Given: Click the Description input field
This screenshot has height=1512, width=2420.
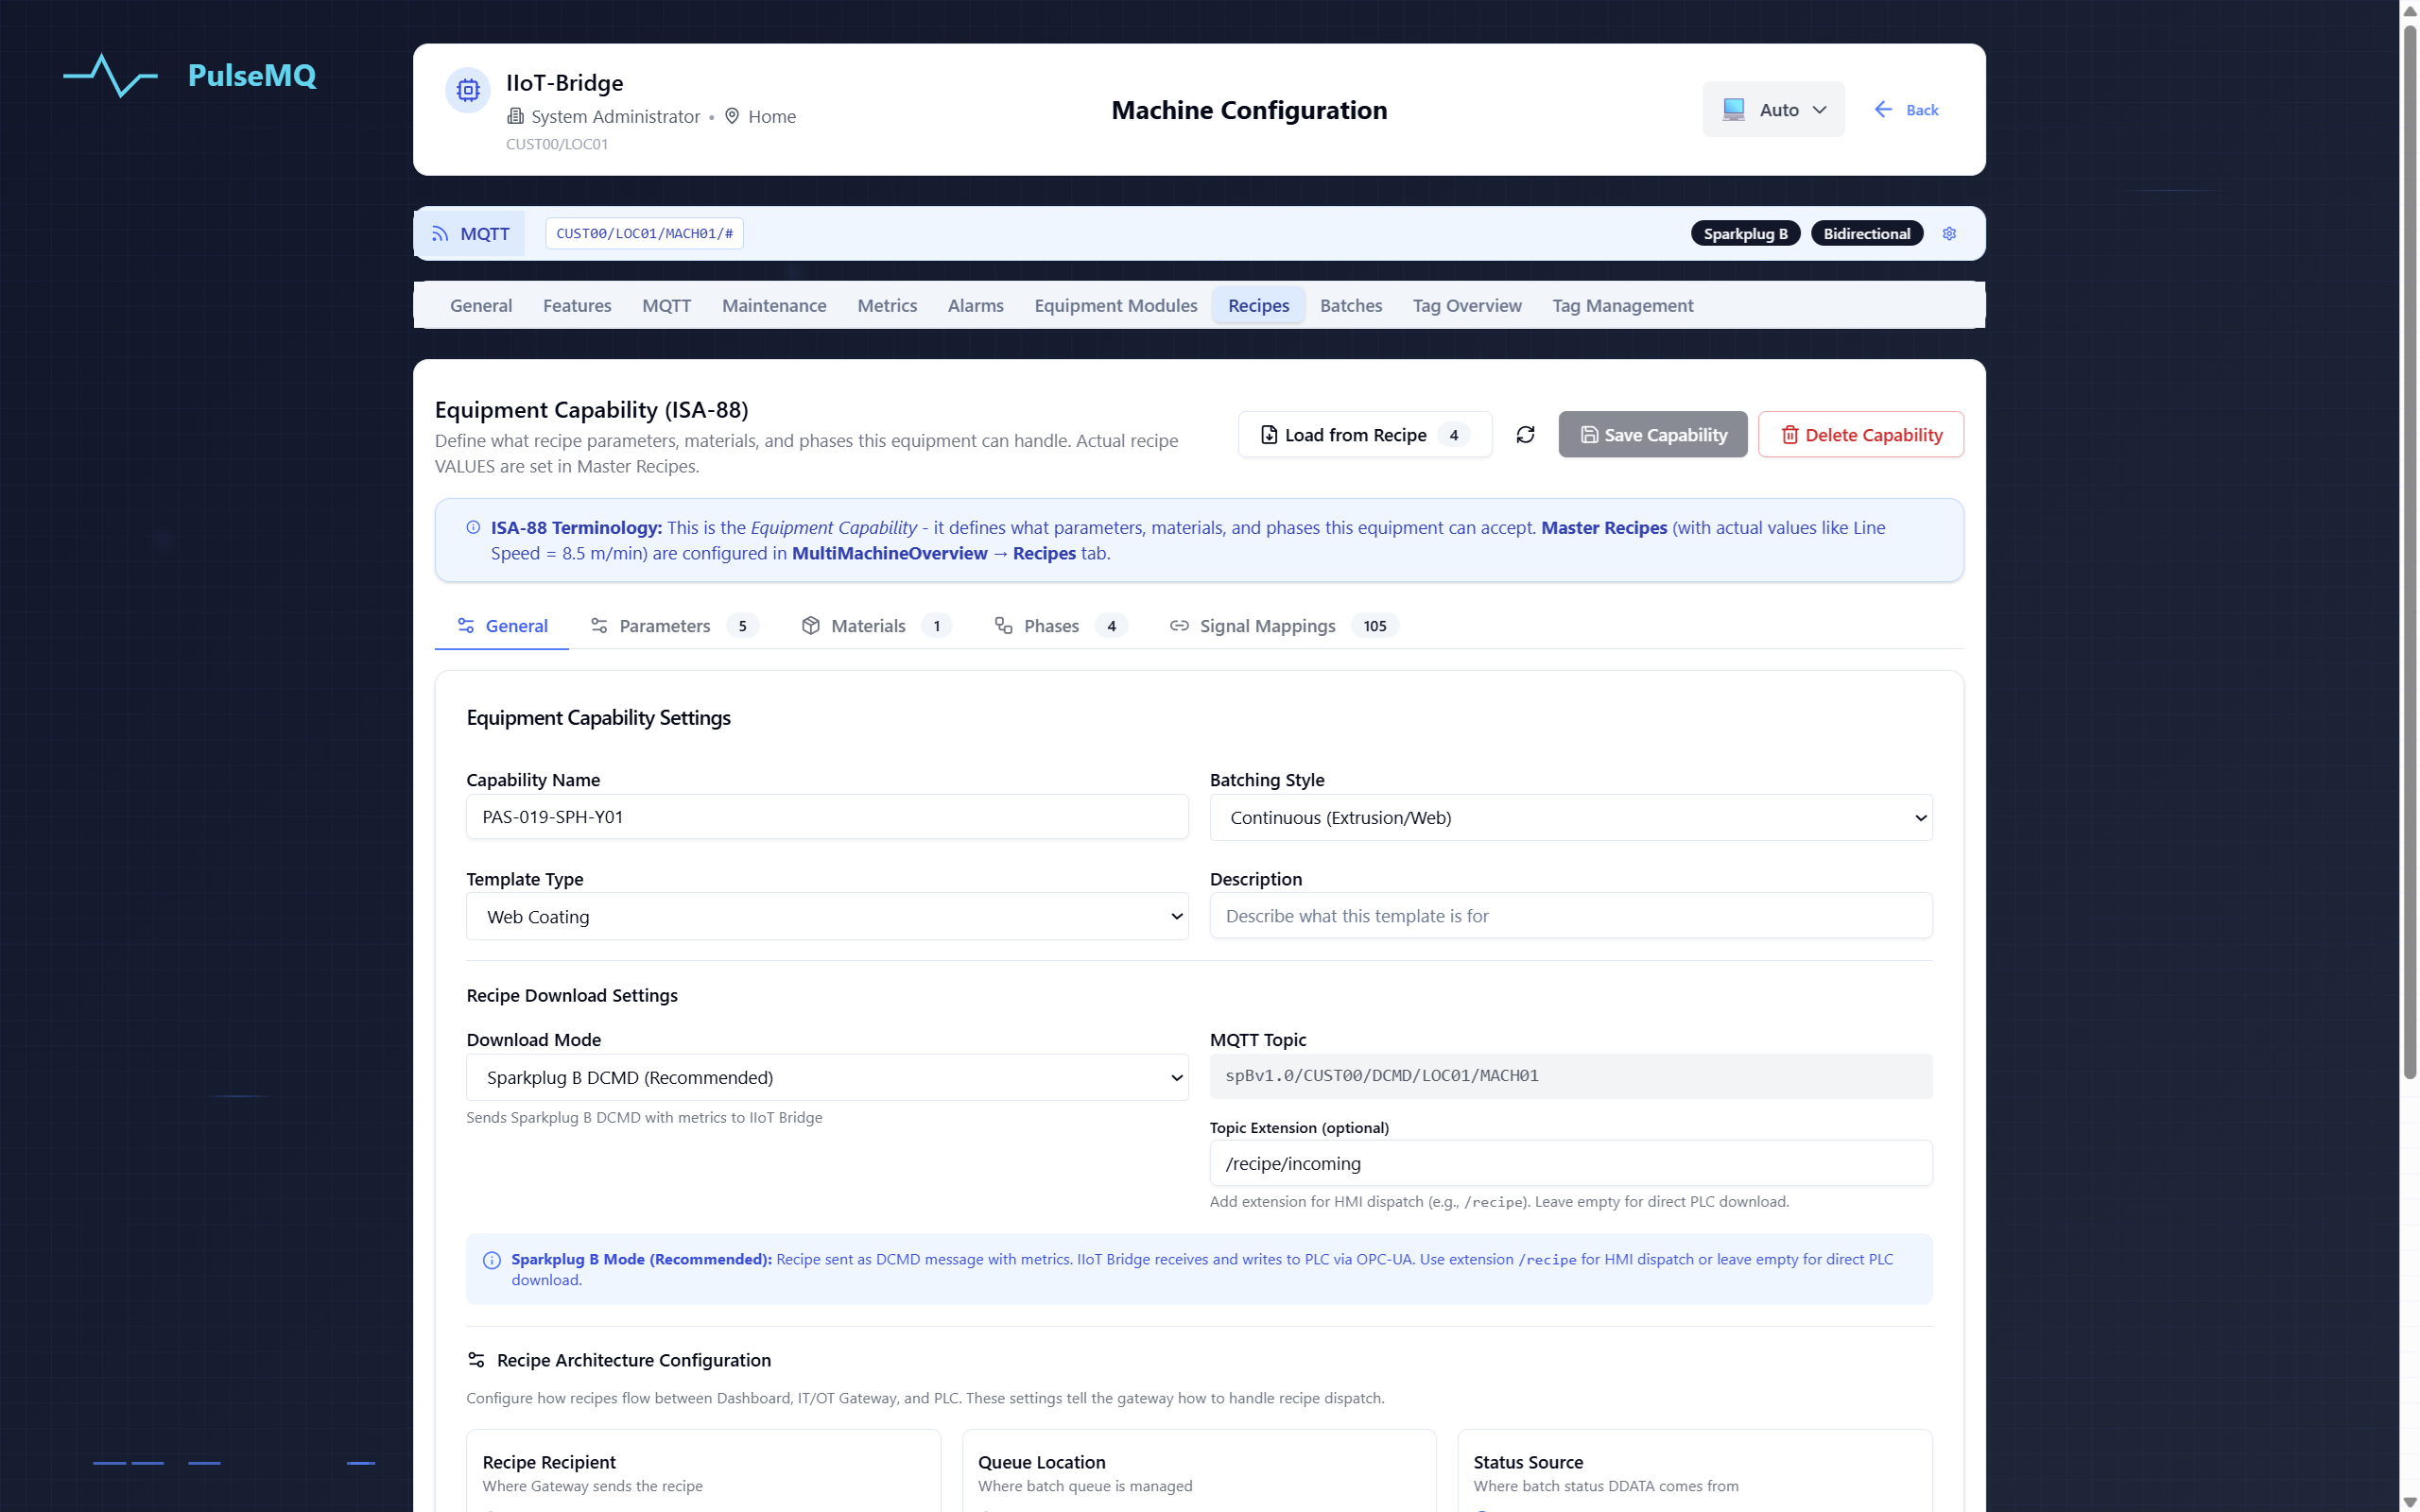Looking at the screenshot, I should click(1570, 916).
